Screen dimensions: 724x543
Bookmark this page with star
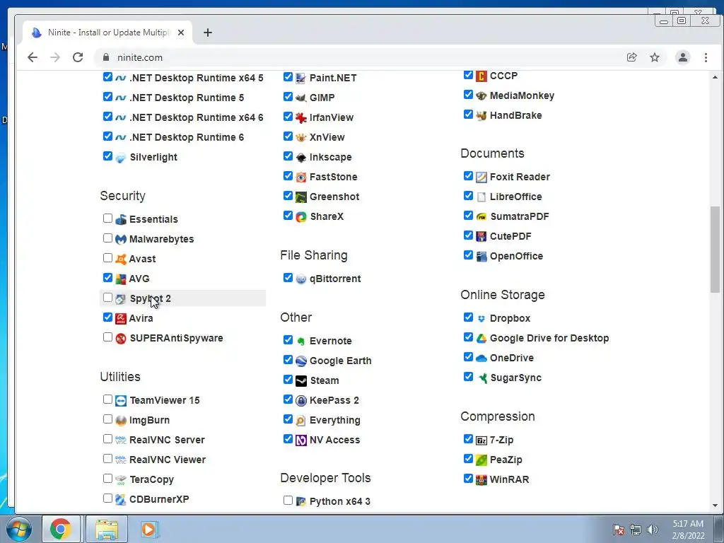click(655, 57)
